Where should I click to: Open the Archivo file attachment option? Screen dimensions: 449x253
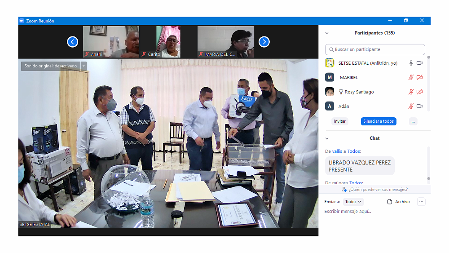pyautogui.click(x=398, y=202)
